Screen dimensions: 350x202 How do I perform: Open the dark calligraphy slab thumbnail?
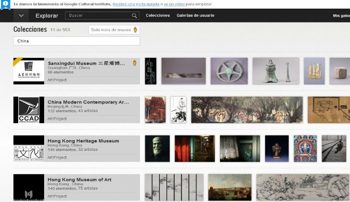coord(151,71)
